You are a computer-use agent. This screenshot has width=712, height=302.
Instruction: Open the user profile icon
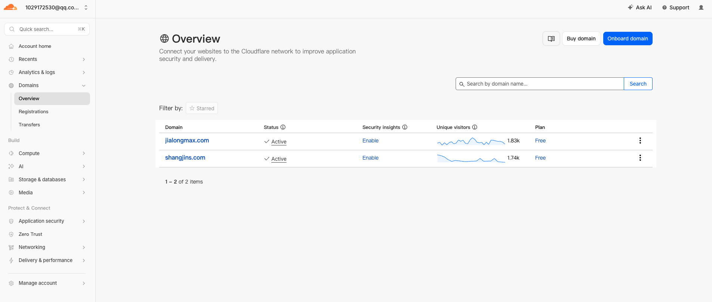(701, 7)
